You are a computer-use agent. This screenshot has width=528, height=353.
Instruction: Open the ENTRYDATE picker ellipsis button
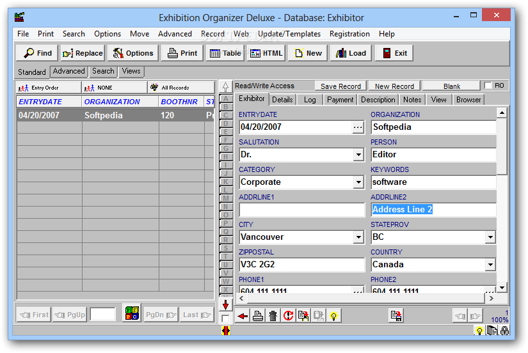pyautogui.click(x=358, y=127)
